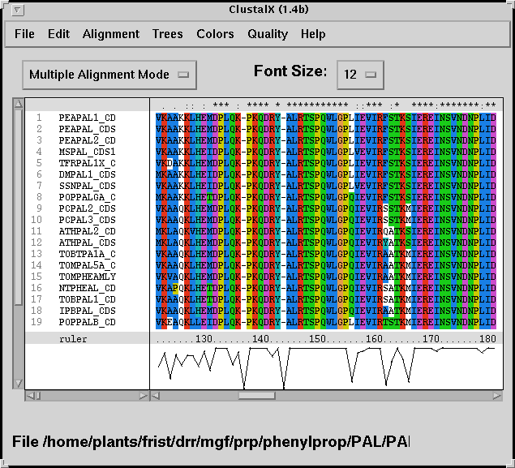Select sequence PCPAL3_CDS
This screenshot has height=468, width=515.
(87, 220)
